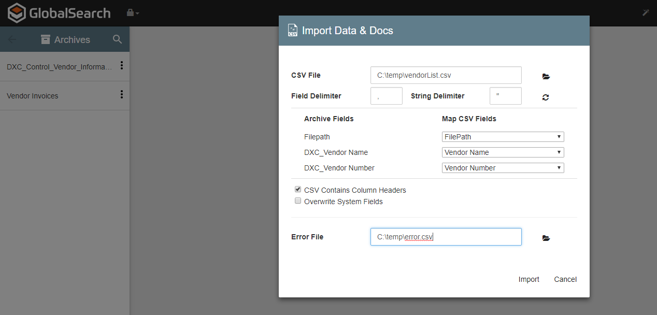Select the DXC_Control_Vendor_Information archive
Viewport: 657px width, 315px height.
pyautogui.click(x=59, y=67)
